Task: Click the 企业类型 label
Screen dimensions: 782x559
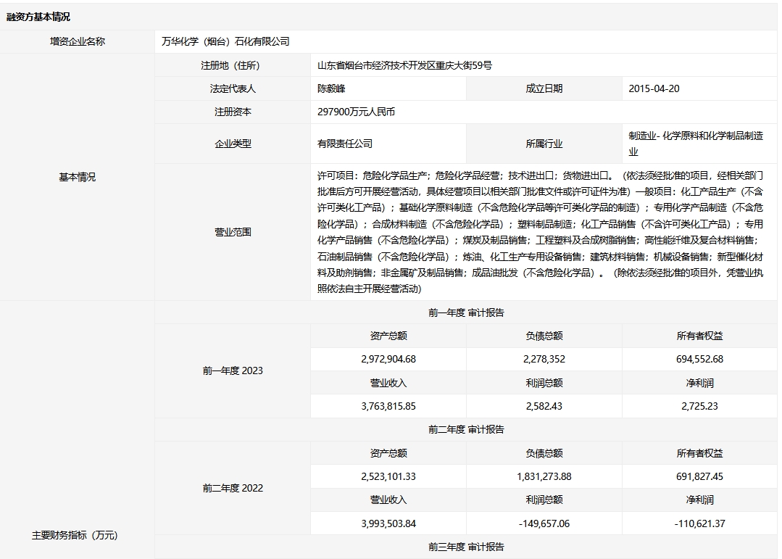Action: click(x=233, y=144)
